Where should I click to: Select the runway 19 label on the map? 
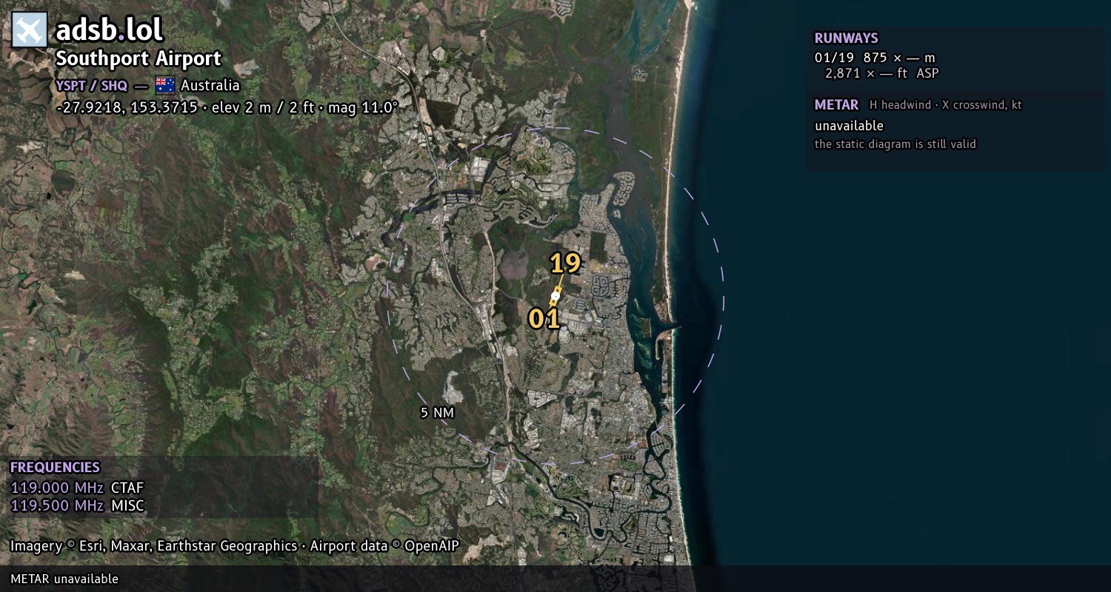pos(565,263)
